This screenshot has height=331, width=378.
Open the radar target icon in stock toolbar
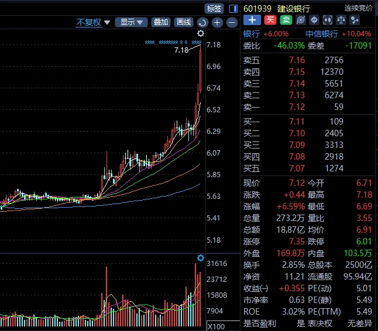tap(300, 20)
